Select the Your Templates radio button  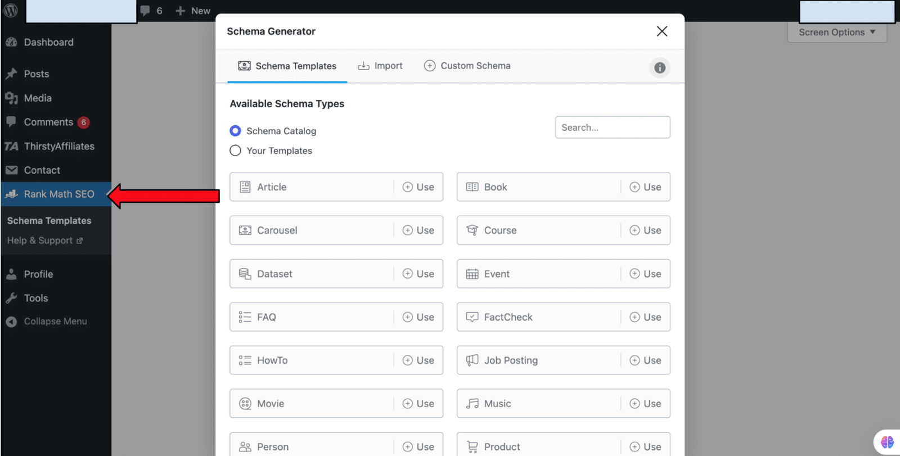(x=235, y=151)
